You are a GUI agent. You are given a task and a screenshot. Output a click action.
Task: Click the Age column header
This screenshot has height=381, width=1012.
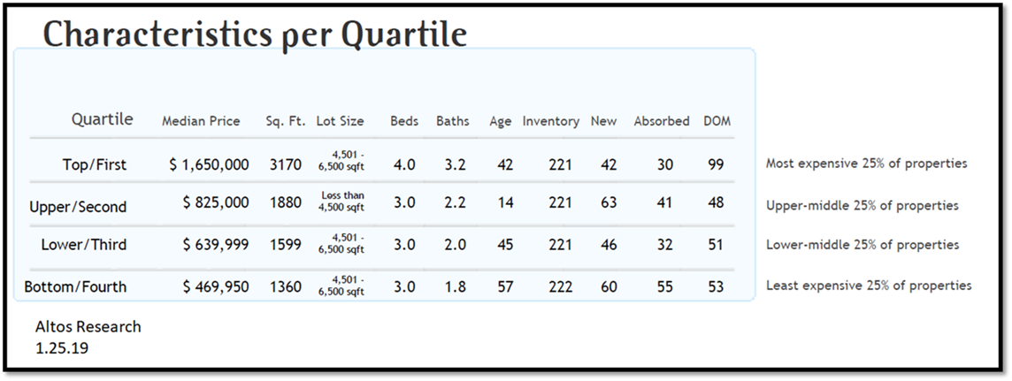[x=500, y=121]
